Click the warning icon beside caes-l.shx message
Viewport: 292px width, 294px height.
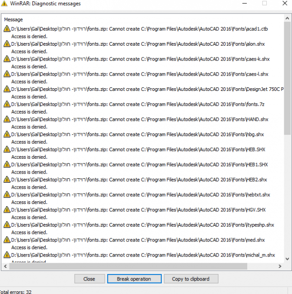tap(7, 74)
